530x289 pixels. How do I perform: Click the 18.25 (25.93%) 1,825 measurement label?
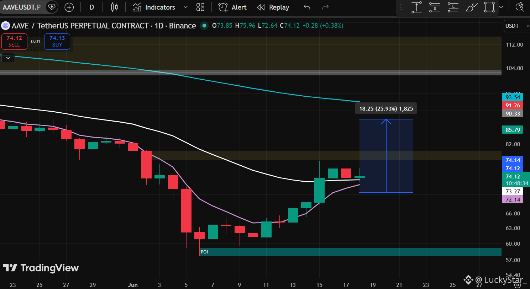(x=386, y=109)
